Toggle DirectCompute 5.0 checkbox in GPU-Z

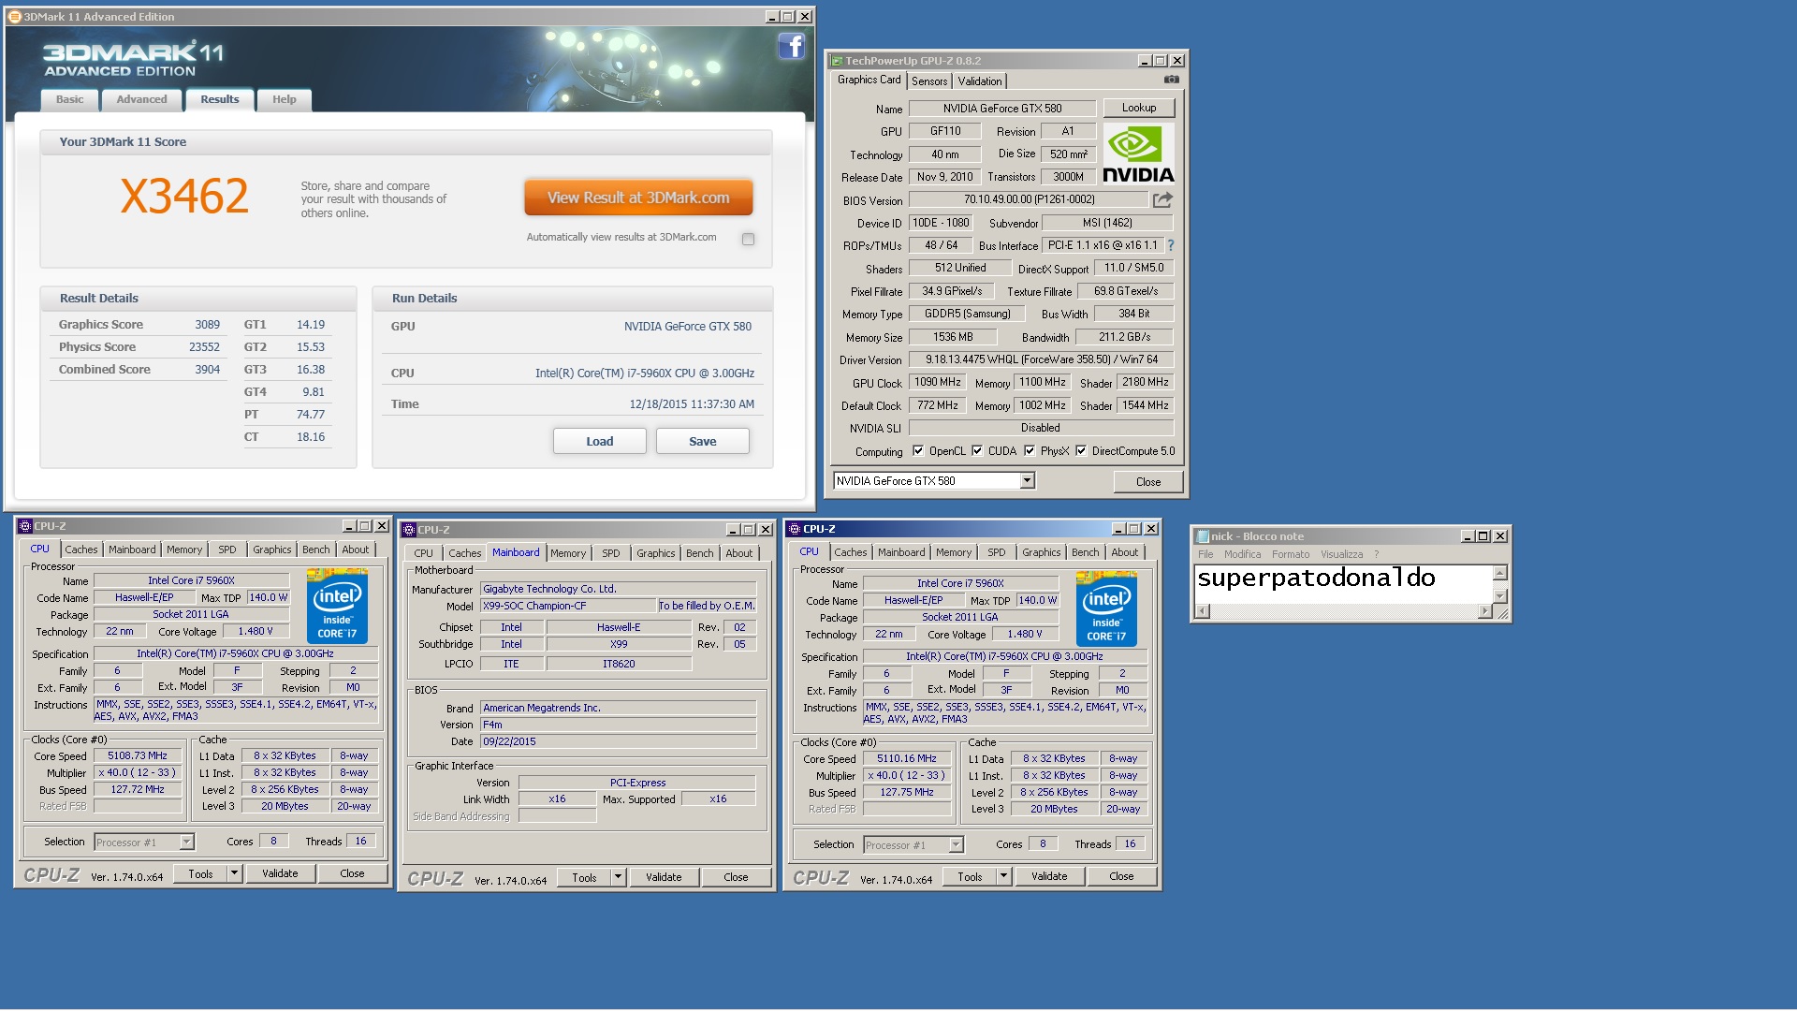1081,450
